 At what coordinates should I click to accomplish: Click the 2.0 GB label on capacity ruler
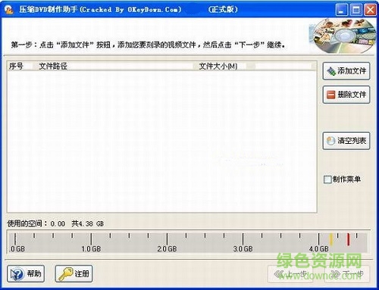pyautogui.click(x=167, y=249)
